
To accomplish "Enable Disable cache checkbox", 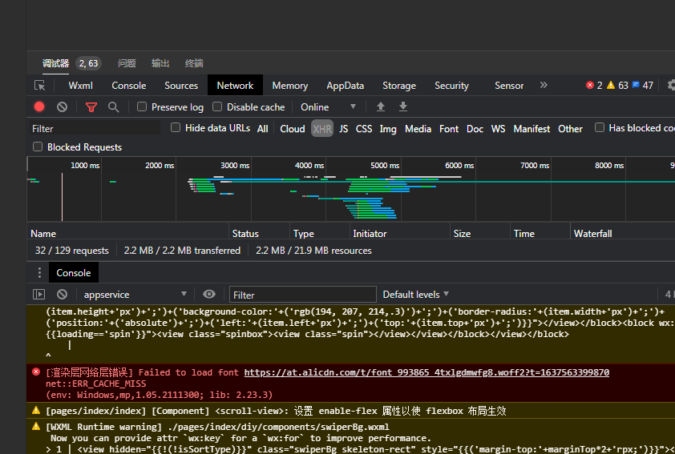I will (217, 106).
